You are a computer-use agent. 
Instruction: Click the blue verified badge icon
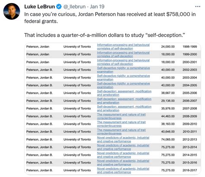(59, 6)
